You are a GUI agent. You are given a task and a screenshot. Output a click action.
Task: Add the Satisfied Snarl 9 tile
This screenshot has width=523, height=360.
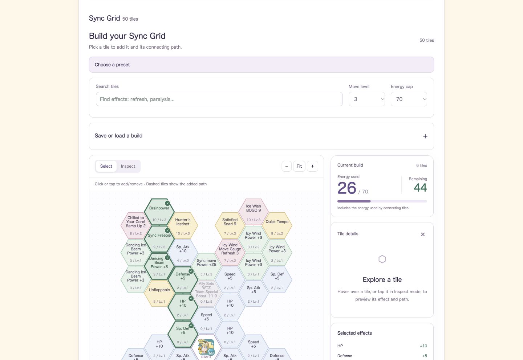click(x=230, y=226)
